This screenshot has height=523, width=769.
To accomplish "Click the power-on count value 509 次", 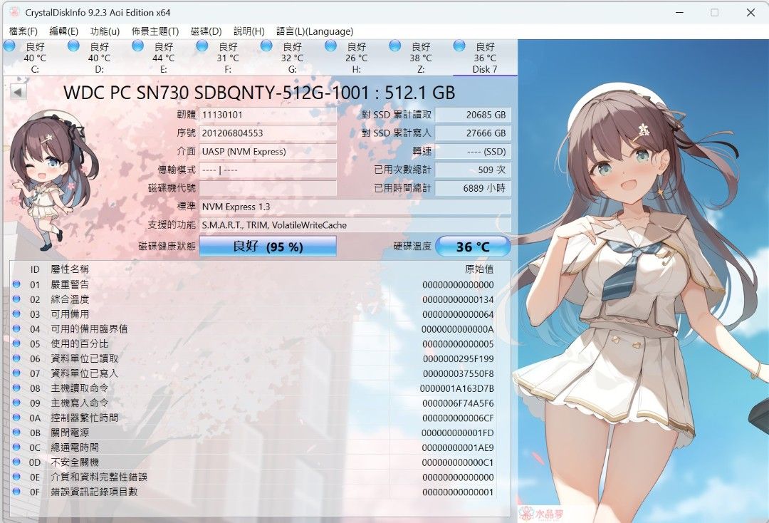I will coord(473,170).
